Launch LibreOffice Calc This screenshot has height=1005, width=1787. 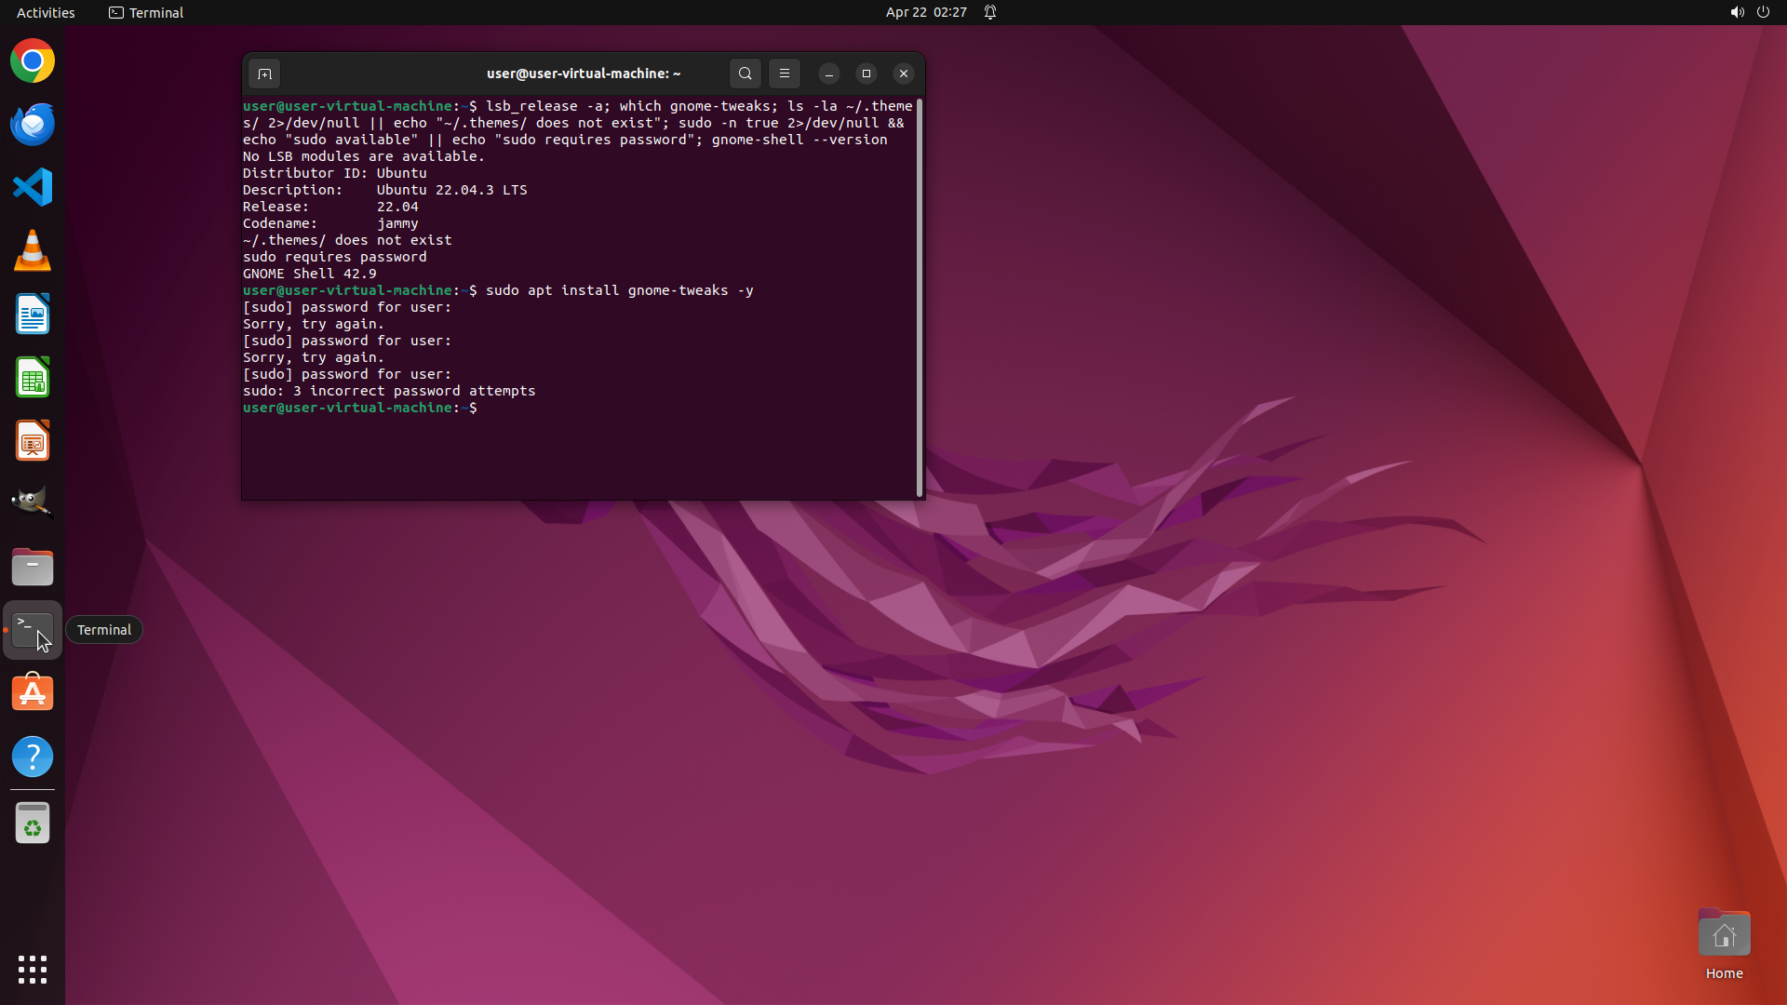pyautogui.click(x=33, y=378)
